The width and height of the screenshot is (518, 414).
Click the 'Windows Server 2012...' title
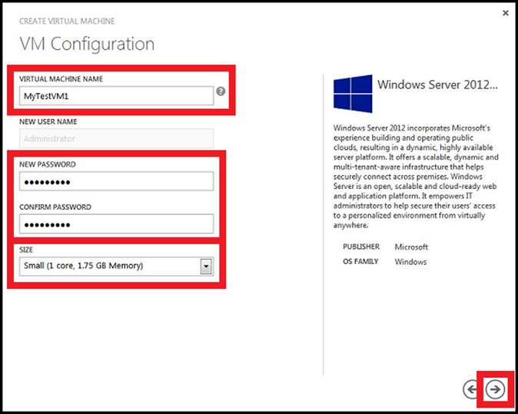(x=437, y=84)
